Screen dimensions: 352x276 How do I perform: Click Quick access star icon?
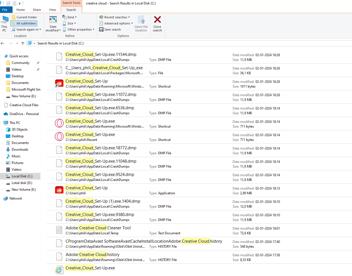(6, 56)
